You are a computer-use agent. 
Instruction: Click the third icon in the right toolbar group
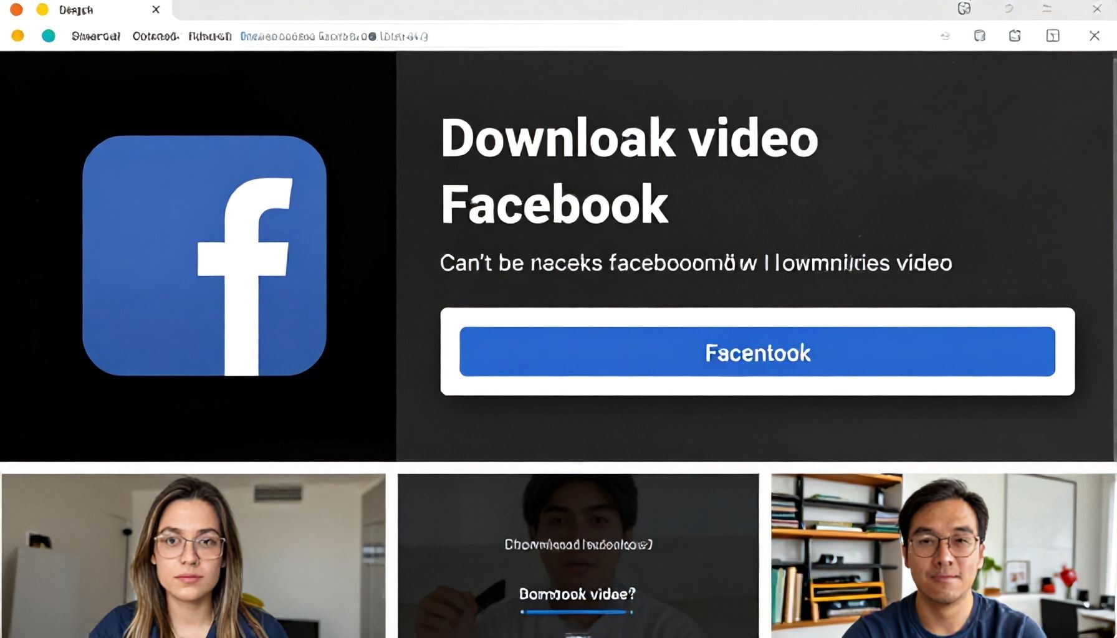click(1015, 36)
